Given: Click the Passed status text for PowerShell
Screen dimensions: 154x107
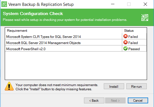Looking at the screenshot, I should pos(134,49).
